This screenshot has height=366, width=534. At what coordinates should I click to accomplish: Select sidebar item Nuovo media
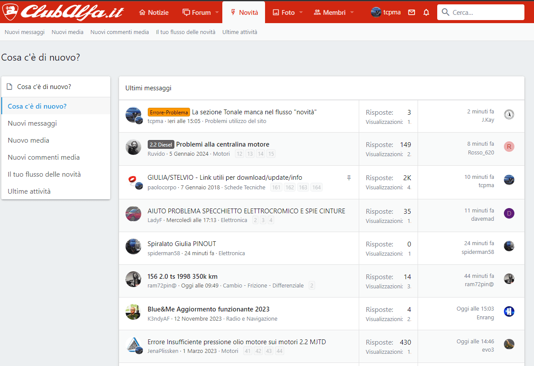[56, 140]
